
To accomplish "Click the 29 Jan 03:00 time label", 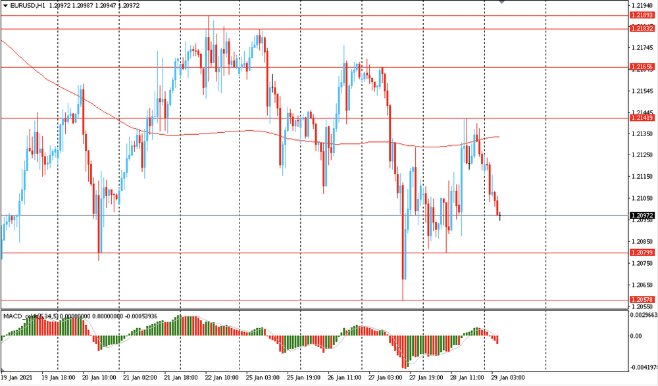I will point(508,377).
